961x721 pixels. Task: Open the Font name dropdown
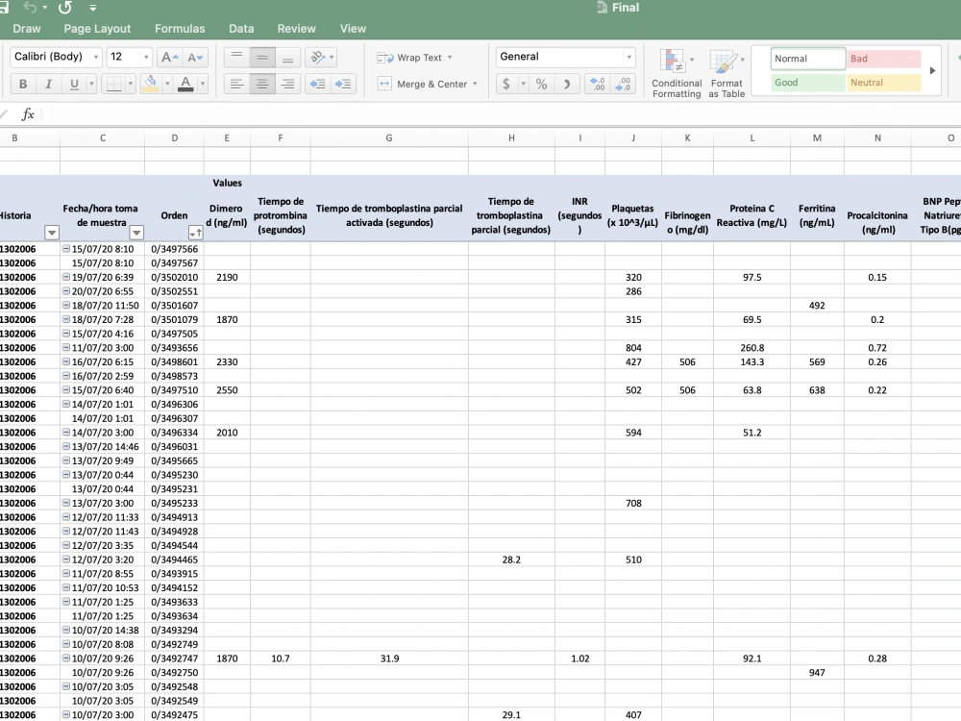96,58
